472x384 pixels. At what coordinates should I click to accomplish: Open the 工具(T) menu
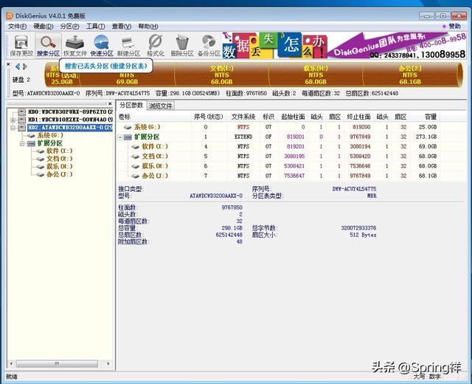(x=95, y=27)
